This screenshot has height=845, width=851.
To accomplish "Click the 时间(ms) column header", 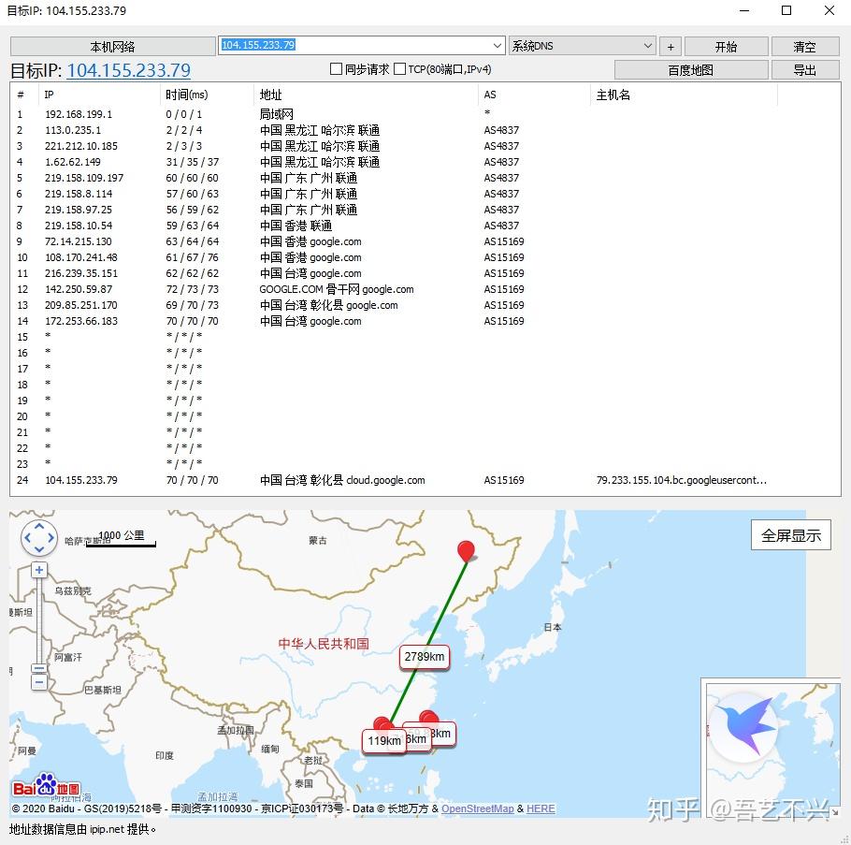I will pos(207,95).
